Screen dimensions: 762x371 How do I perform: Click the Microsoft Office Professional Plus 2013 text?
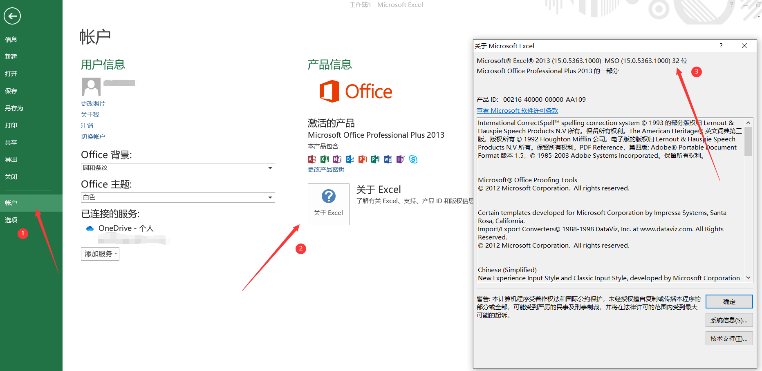(376, 135)
